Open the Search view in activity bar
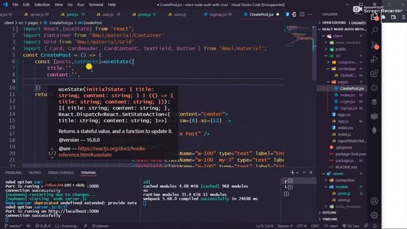Image resolution: width=407 pixels, height=229 pixels. 375,30
